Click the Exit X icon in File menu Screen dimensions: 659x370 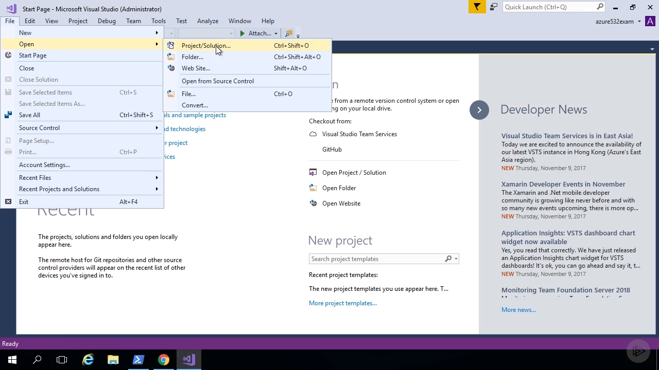(8, 202)
